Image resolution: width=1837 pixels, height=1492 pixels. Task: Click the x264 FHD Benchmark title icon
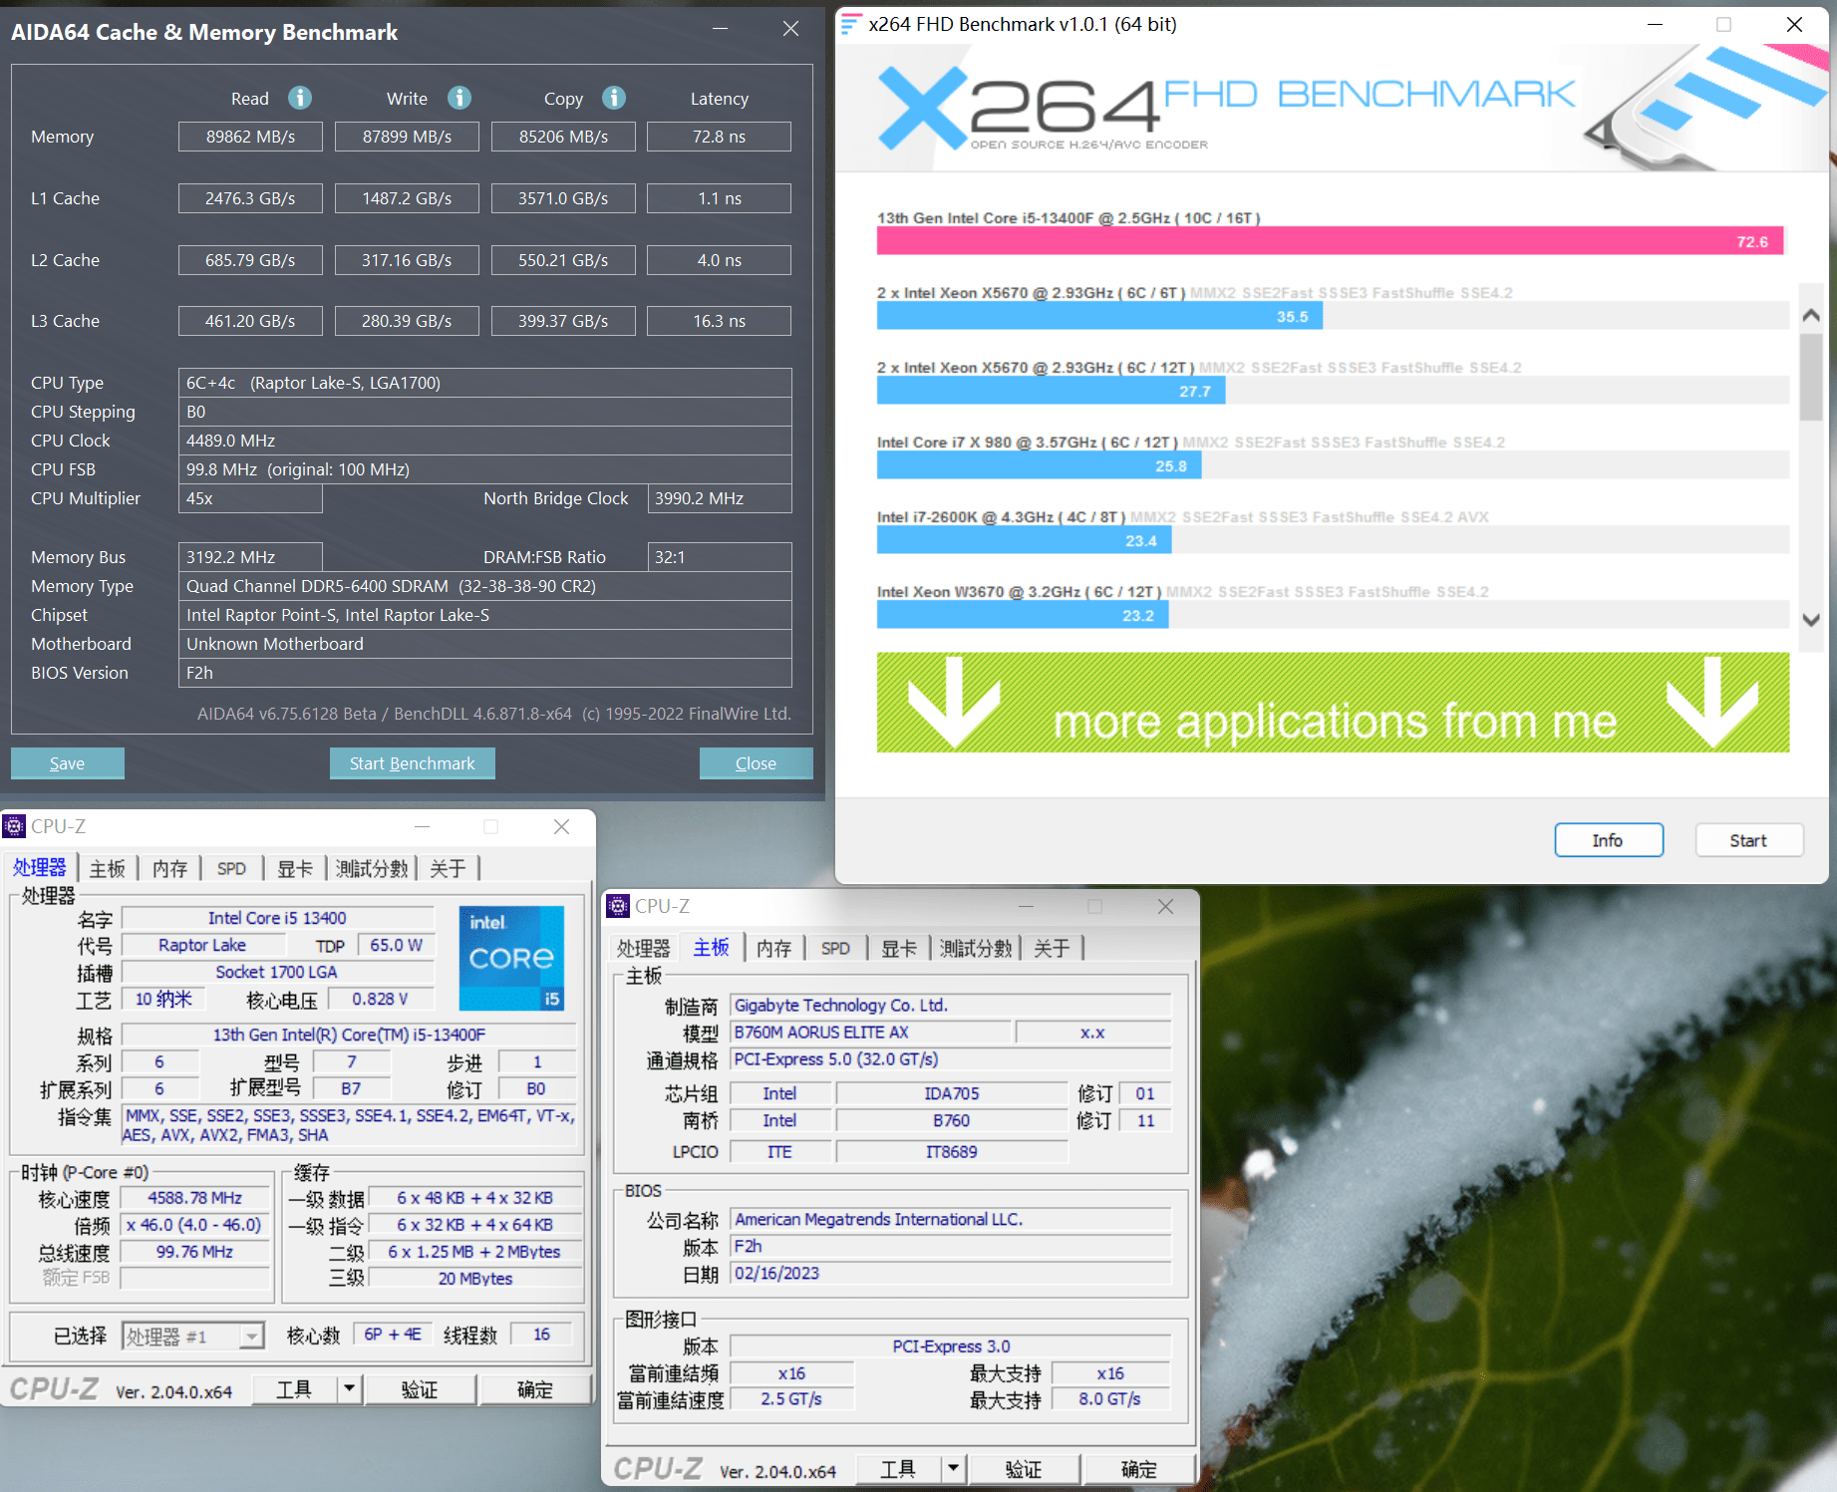click(x=850, y=24)
